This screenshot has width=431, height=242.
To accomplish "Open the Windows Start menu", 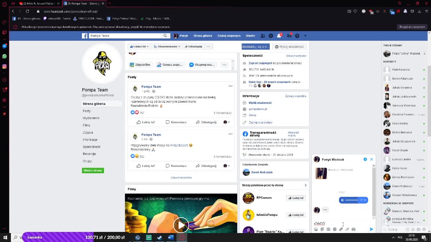I will (x=5, y=238).
